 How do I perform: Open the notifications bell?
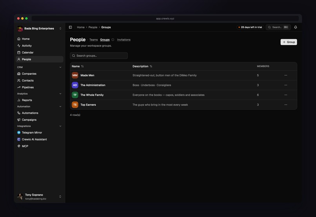(x=296, y=27)
